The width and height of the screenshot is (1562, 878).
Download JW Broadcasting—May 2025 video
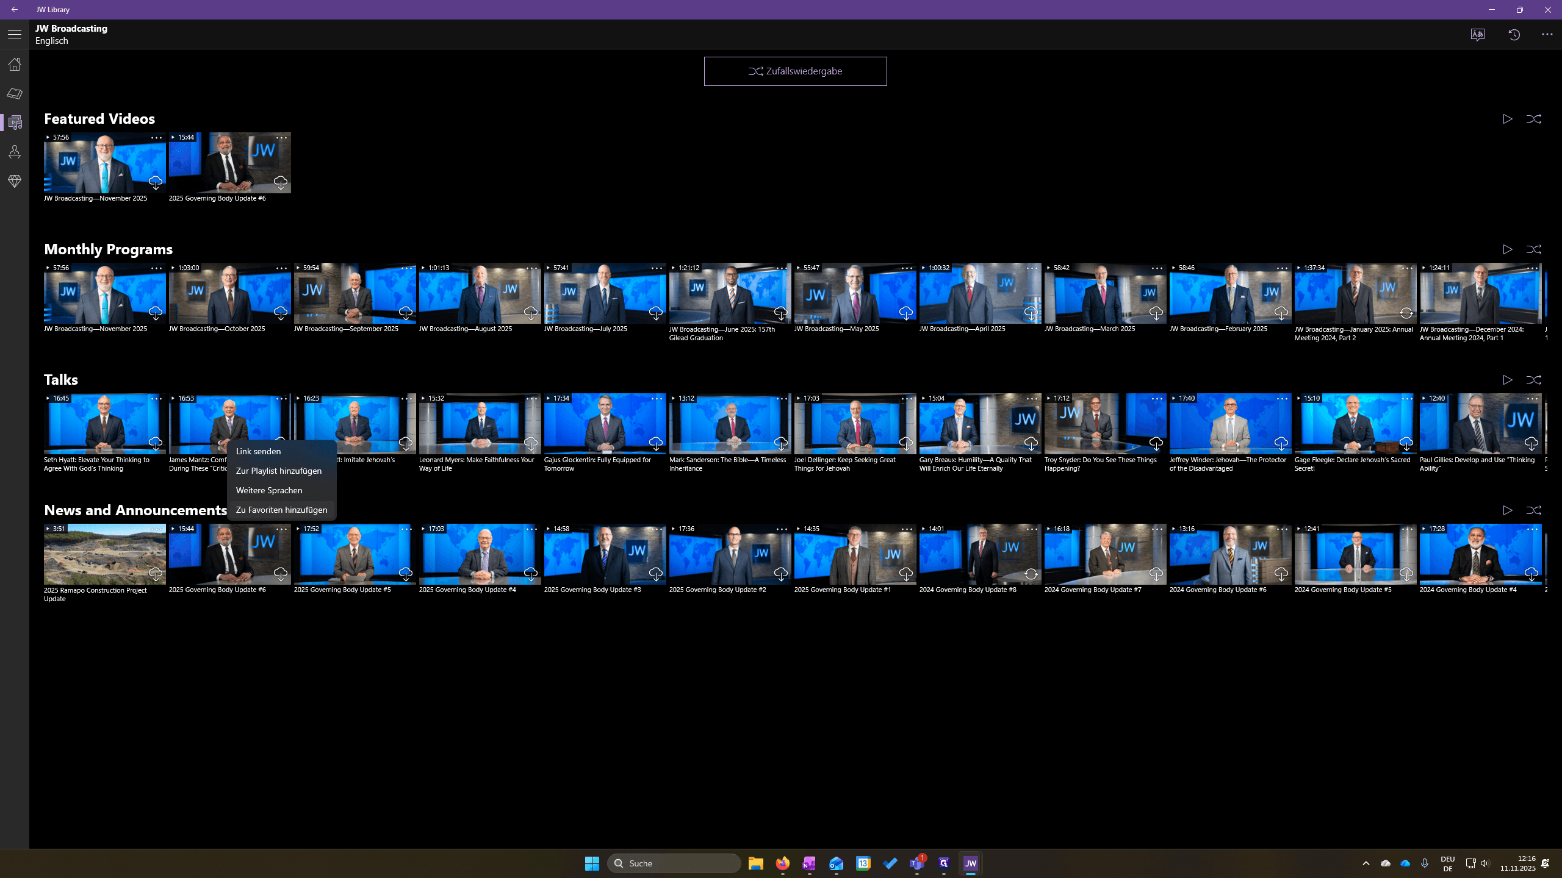[906, 313]
